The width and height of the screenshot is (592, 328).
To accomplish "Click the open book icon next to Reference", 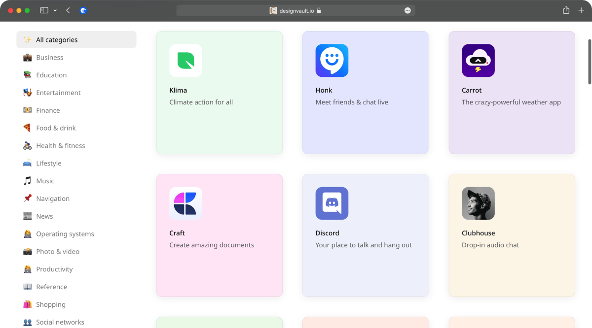I will [28, 287].
